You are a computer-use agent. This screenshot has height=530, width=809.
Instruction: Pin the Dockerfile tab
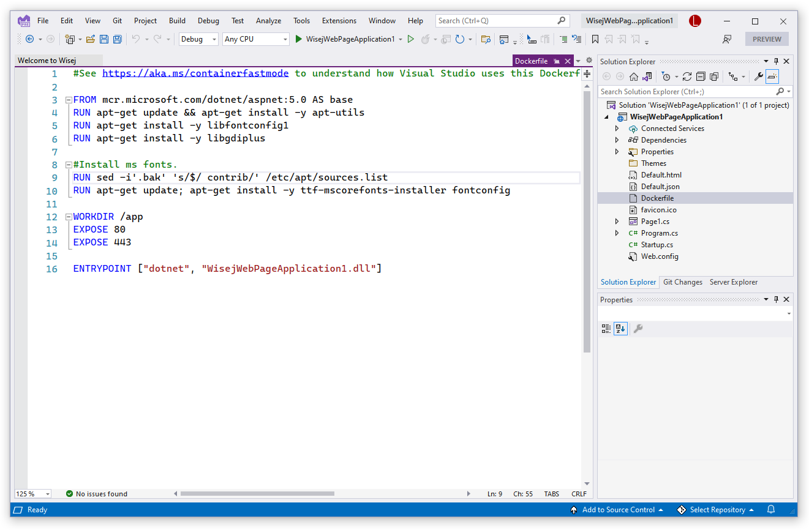[555, 61]
